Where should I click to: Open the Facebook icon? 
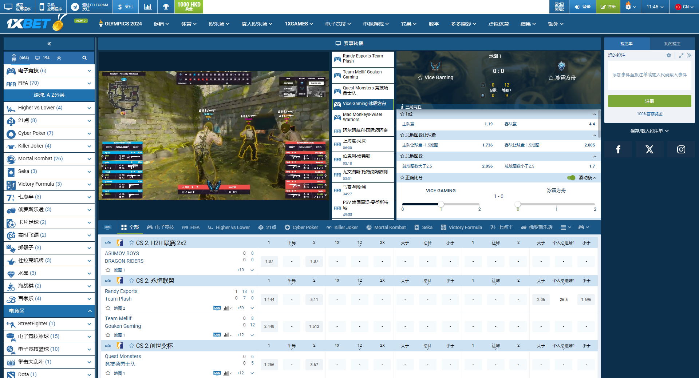point(618,149)
